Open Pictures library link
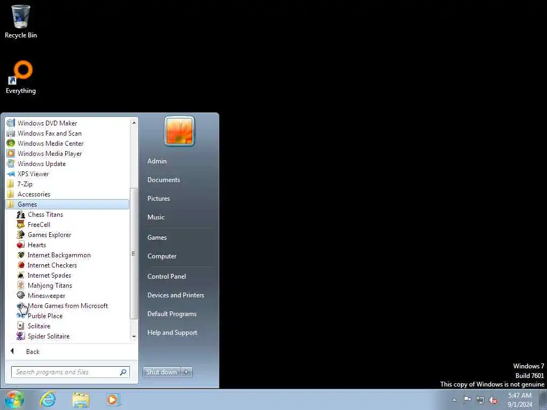Viewport: 547px width, 410px height. point(159,199)
